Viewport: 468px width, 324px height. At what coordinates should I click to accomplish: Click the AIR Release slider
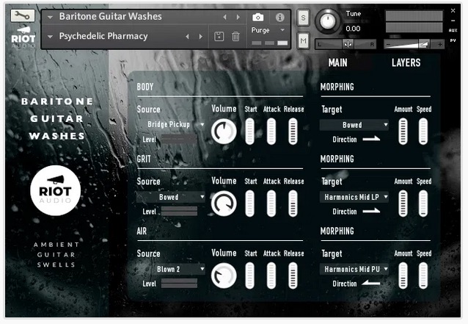pyautogui.click(x=293, y=276)
